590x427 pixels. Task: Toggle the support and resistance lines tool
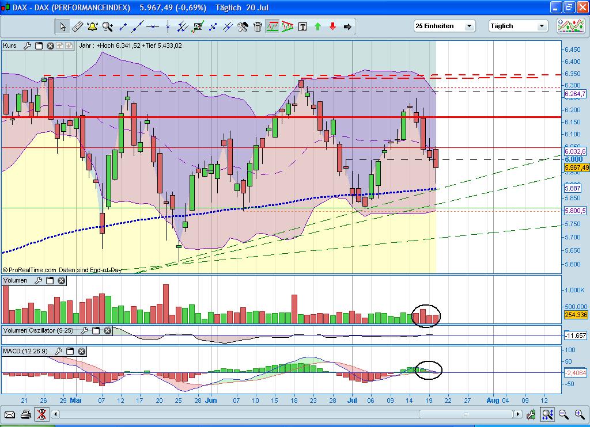point(273,26)
